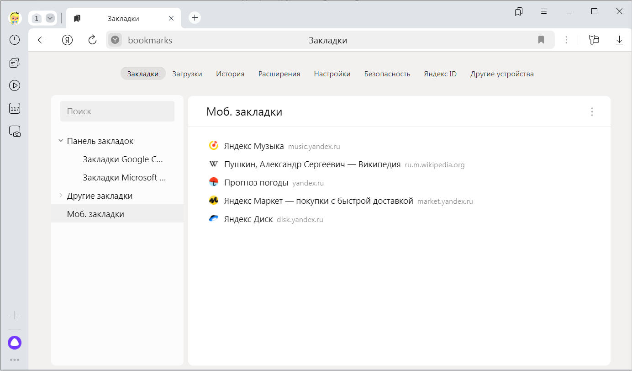Close the Закладки tab
This screenshot has width=632, height=371.
(171, 18)
